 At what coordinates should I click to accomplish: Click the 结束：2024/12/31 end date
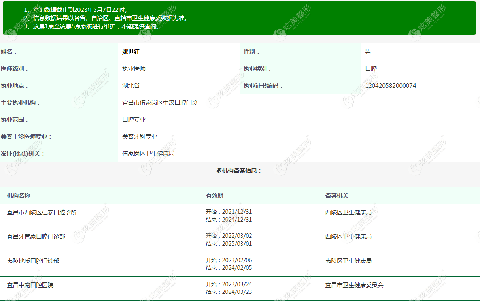(x=229, y=220)
